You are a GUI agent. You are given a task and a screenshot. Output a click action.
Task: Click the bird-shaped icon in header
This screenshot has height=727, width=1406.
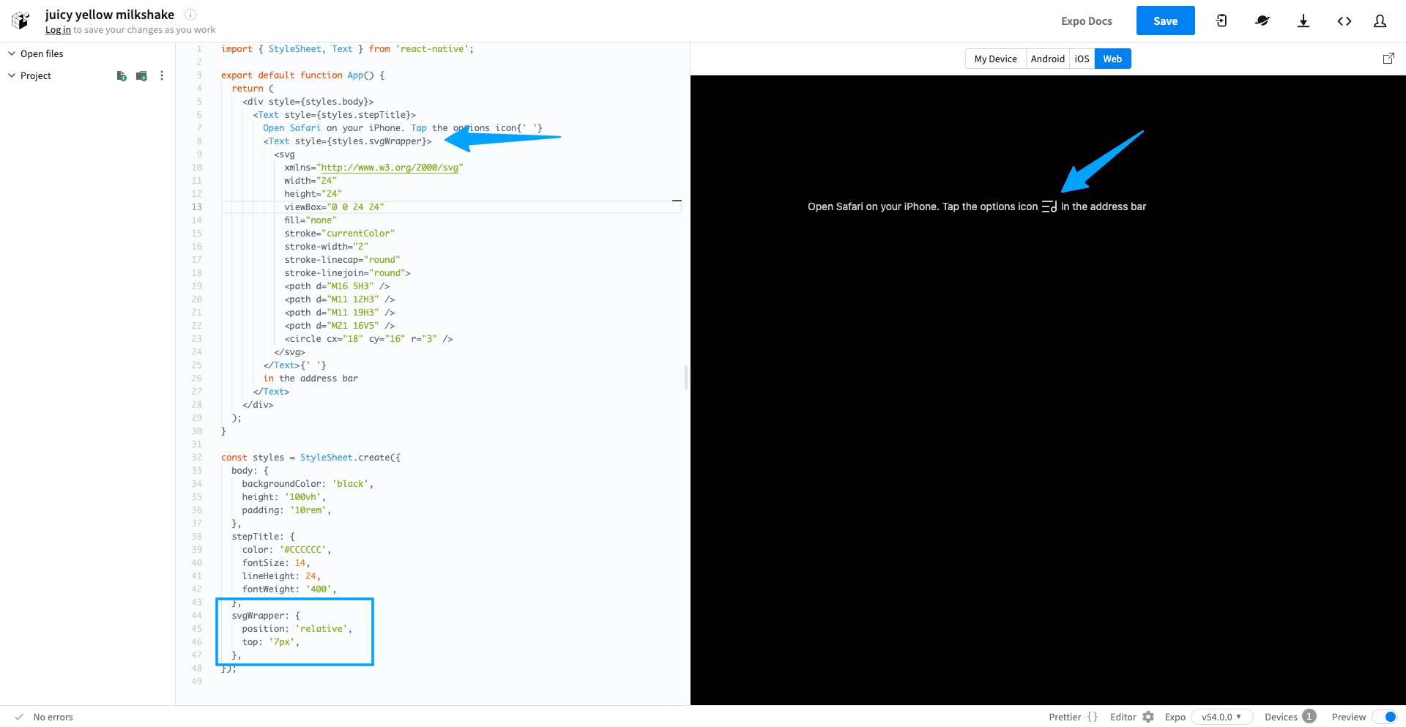[1262, 20]
